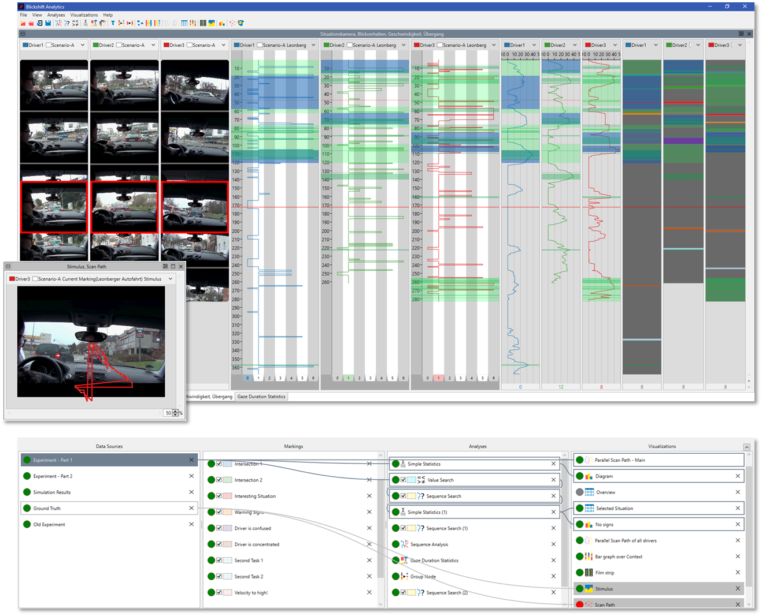The height and width of the screenshot is (616, 762).
Task: Open the Analyses menu
Action: coord(56,15)
